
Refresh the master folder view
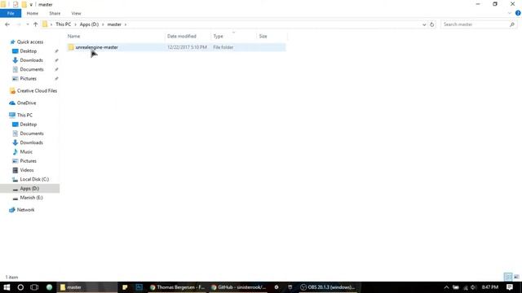431,24
